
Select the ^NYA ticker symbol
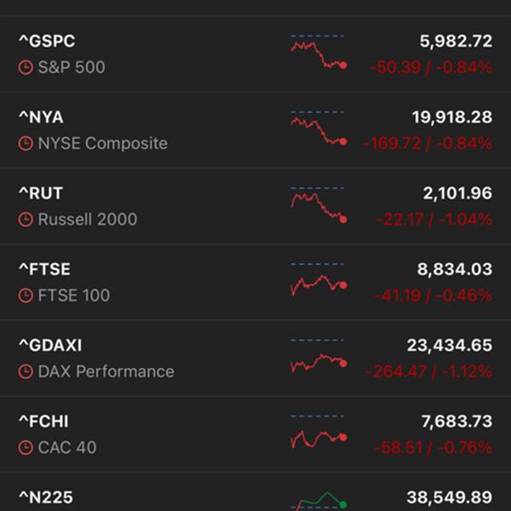(41, 117)
